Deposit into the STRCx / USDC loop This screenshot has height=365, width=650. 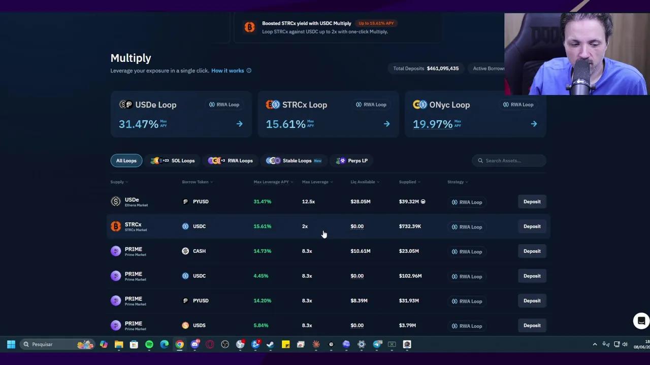[532, 227]
